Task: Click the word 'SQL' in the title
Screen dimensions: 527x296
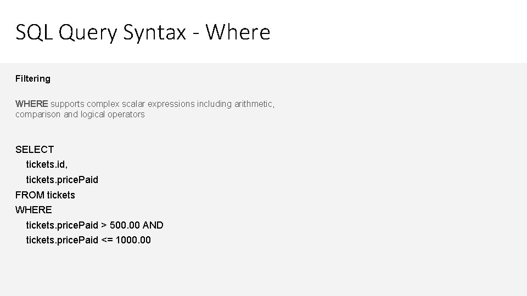Action: click(34, 33)
